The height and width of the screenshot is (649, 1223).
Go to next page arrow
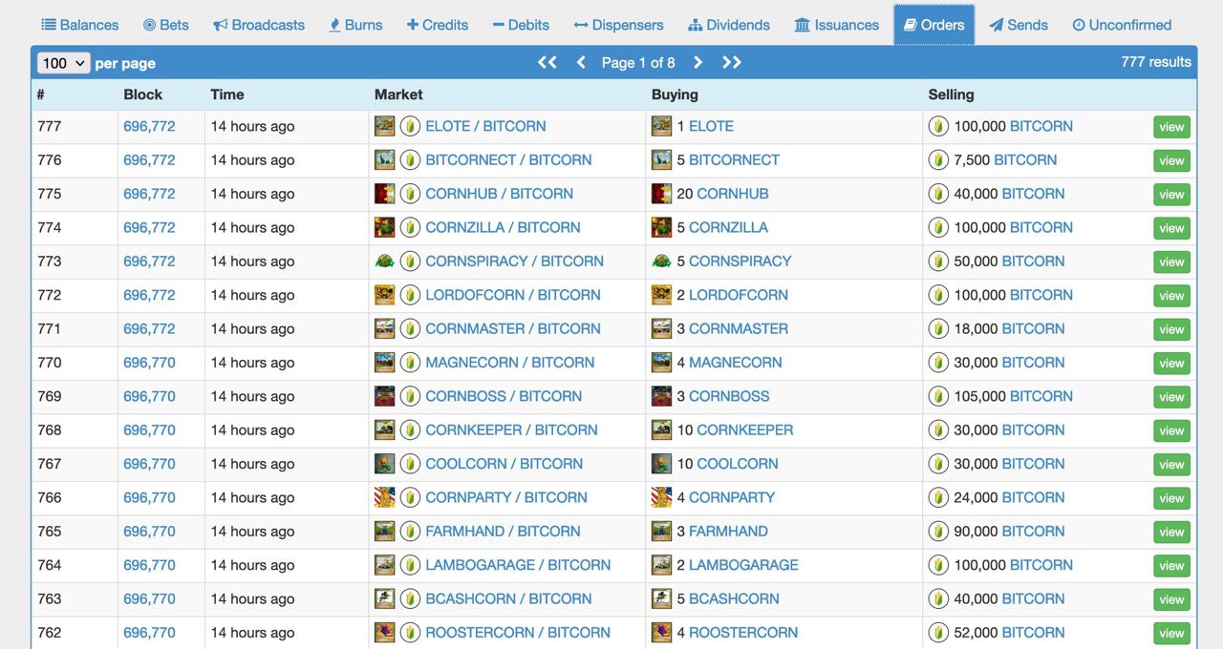click(x=697, y=62)
